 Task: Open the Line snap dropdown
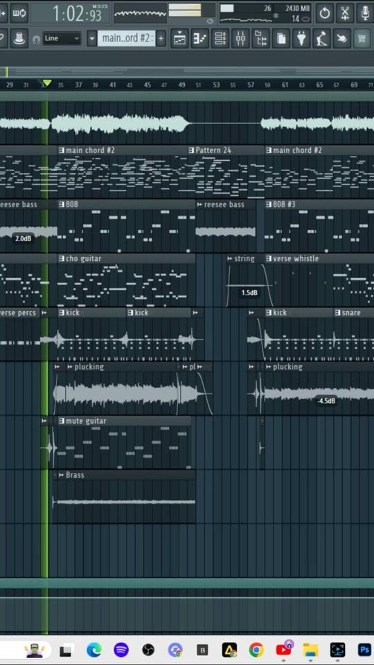tap(62, 38)
